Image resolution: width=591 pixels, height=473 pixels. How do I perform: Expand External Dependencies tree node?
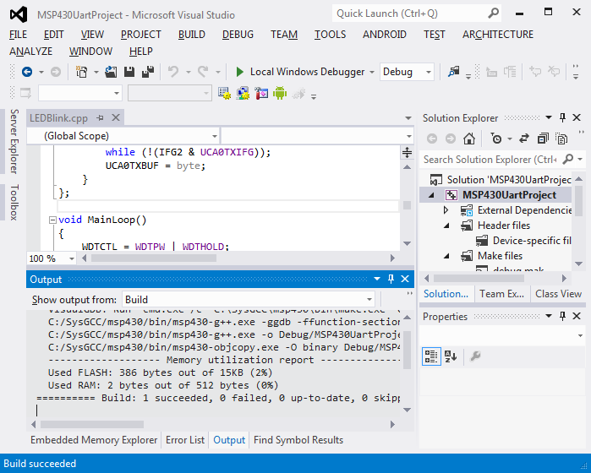tap(446, 210)
